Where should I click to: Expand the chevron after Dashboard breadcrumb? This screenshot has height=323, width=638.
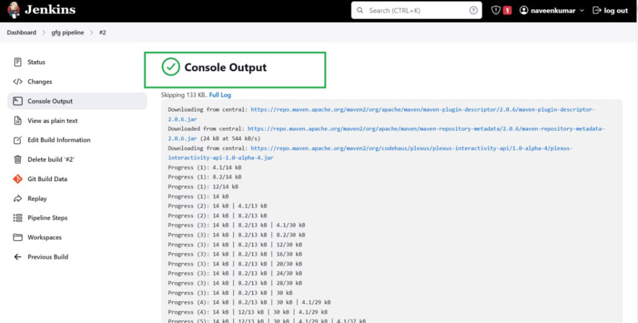[x=44, y=32]
